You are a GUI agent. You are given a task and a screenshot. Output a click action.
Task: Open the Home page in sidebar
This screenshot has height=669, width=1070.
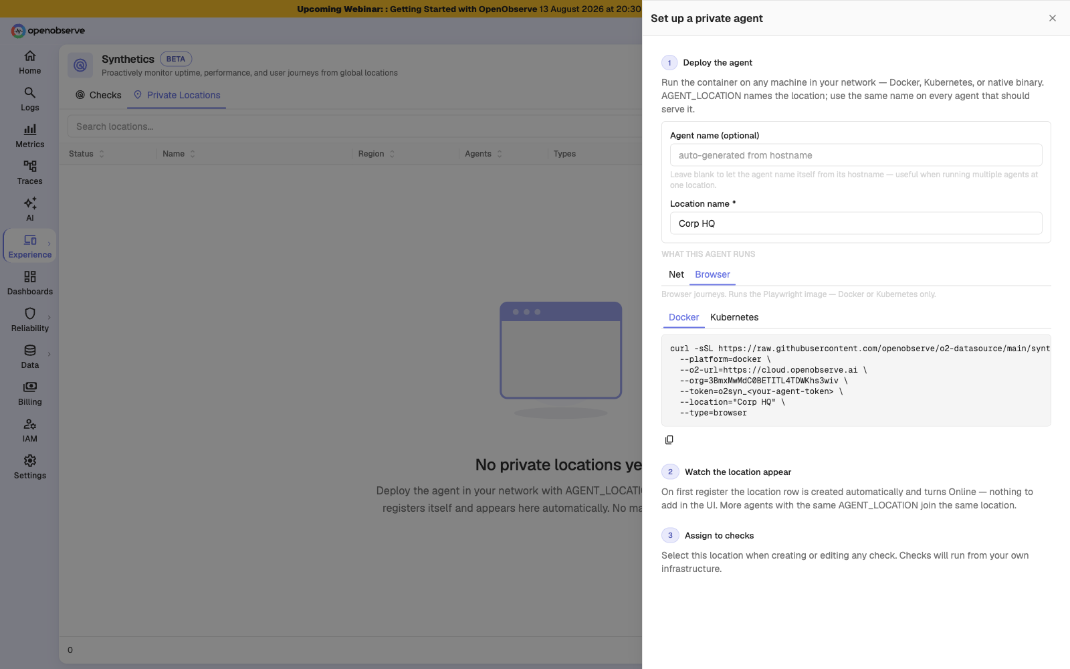click(29, 62)
